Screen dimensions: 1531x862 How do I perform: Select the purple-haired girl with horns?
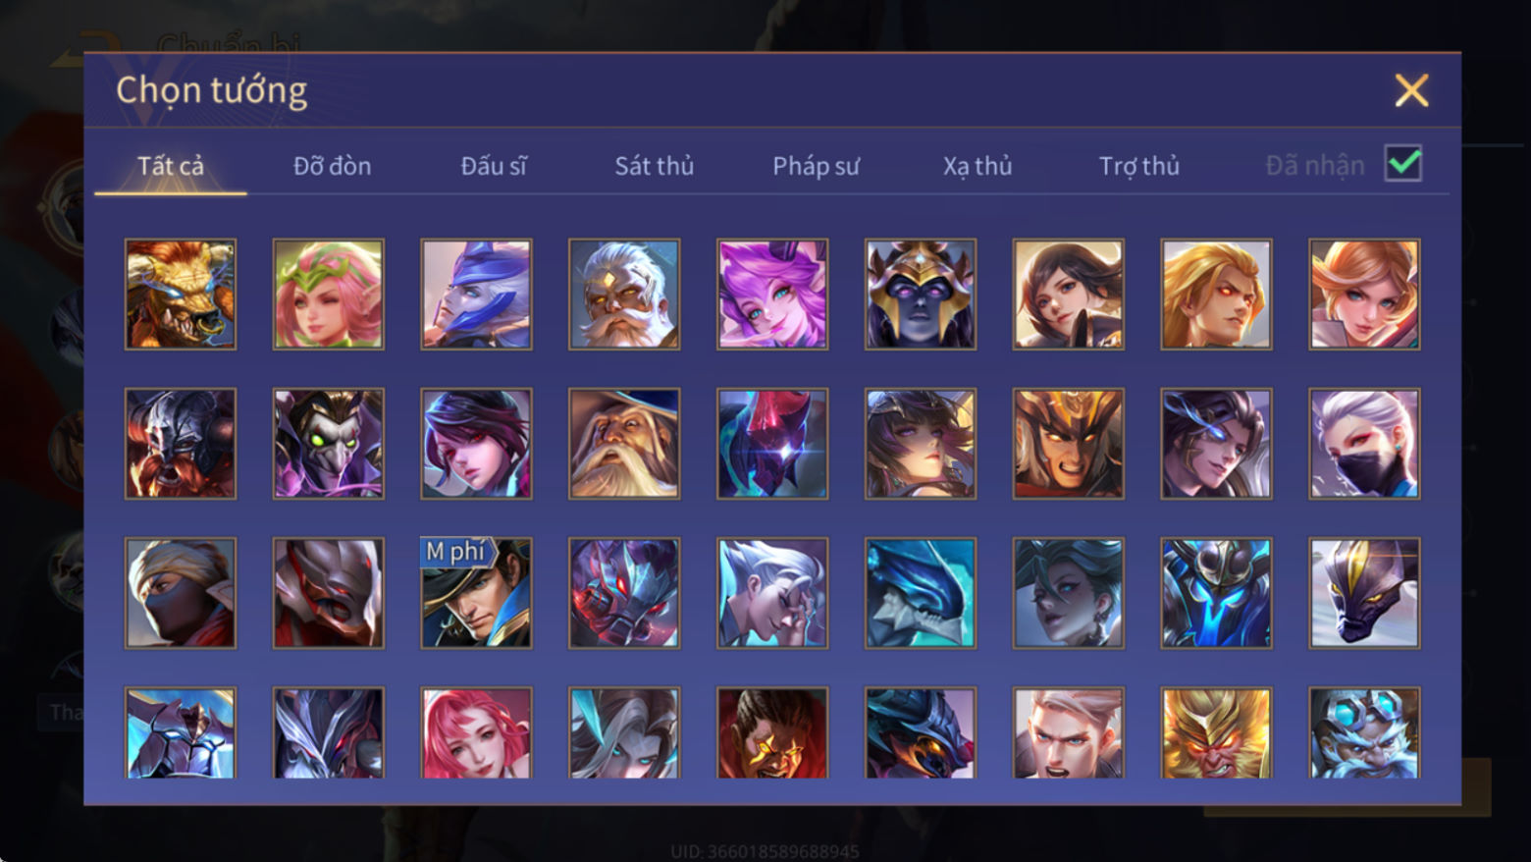pos(772,295)
